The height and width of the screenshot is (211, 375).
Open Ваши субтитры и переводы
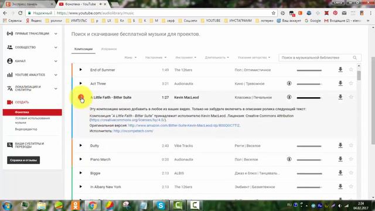pyautogui.click(x=29, y=145)
